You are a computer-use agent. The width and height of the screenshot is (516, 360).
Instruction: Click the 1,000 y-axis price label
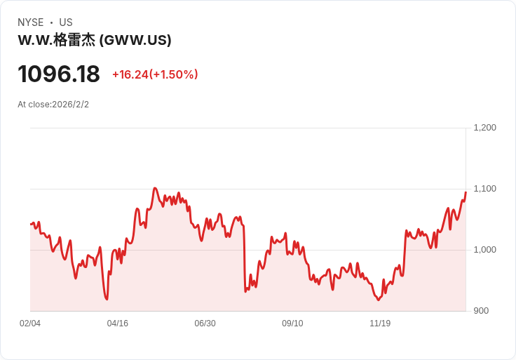click(484, 250)
